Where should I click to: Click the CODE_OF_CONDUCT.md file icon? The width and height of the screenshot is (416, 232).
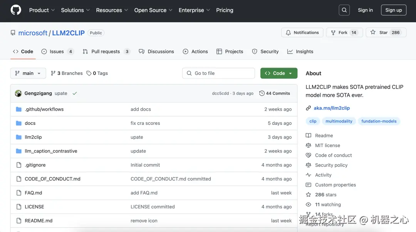click(x=19, y=179)
